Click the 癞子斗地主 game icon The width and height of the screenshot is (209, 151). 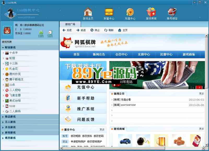[7, 80]
